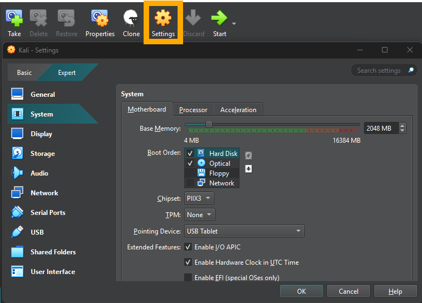
Task: Click the Discard toolbar icon
Action: (193, 18)
